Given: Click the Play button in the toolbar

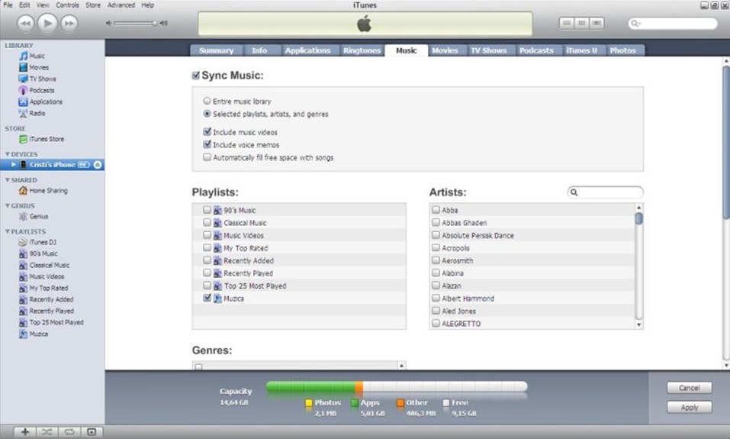Looking at the screenshot, I should click(x=47, y=24).
